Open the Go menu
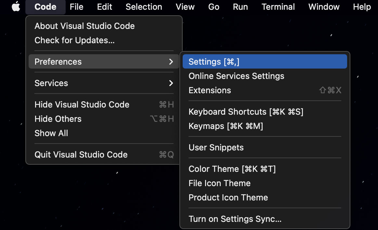The image size is (378, 230). [x=214, y=7]
